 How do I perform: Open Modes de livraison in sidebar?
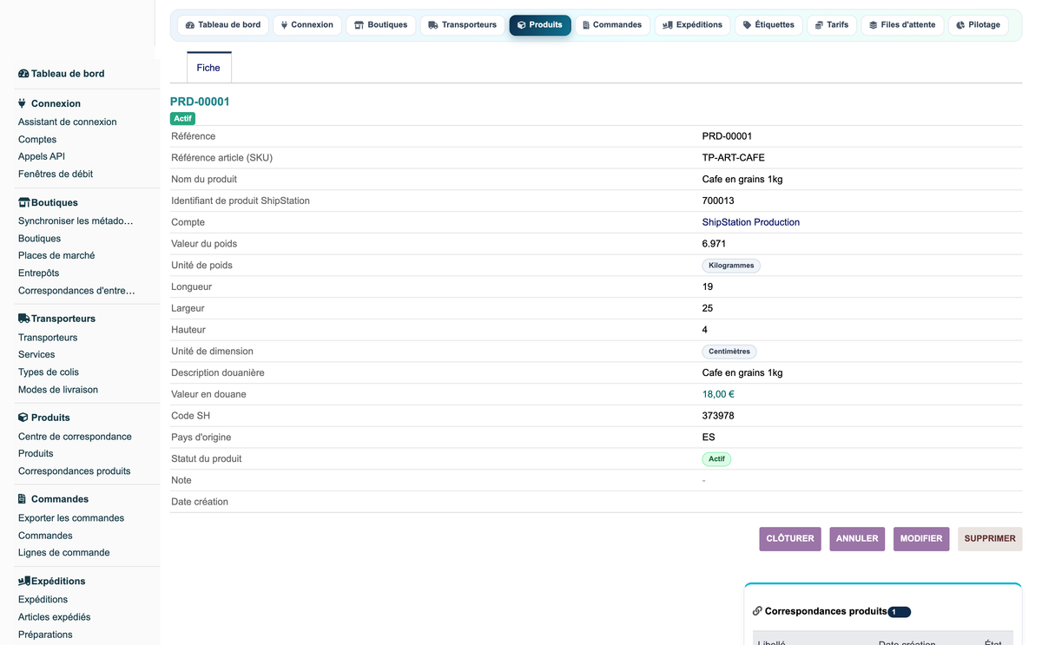(x=58, y=390)
